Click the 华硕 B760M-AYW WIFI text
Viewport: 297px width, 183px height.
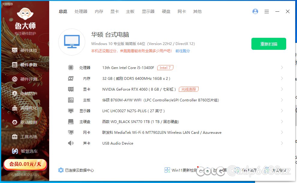pyautogui.click(x=160, y=100)
